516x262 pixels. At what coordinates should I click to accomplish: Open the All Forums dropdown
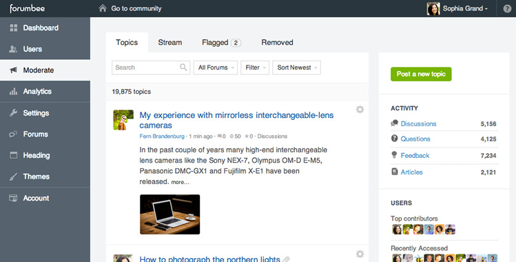pos(216,68)
